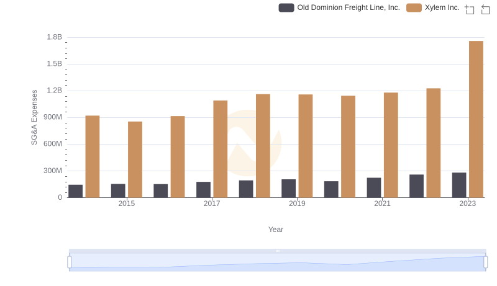This screenshot has width=497, height=286.
Task: Click the 2021 x-axis label
Action: 382,203
